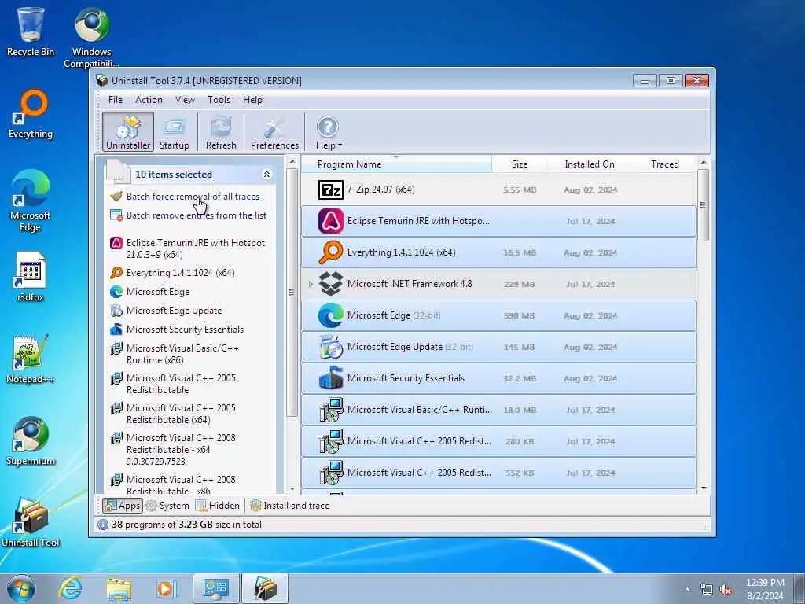Collapse the 10 items selected panel
This screenshot has width=805, height=604.
click(267, 174)
